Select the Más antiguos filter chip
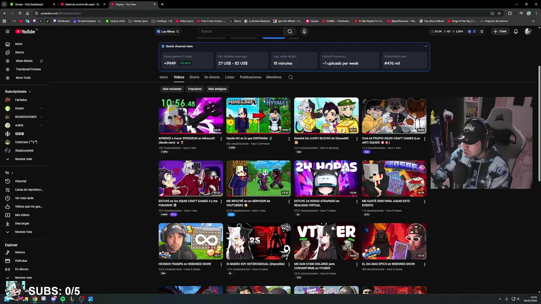This screenshot has height=304, width=541. [217, 89]
